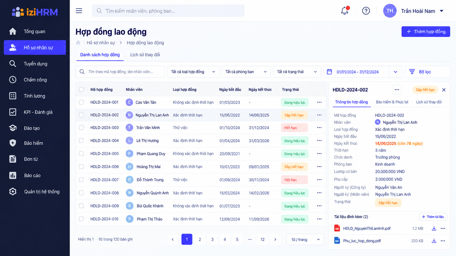Toggle the hamburger sidebar menu
Viewport: 456px width, 256px height.
point(79,11)
